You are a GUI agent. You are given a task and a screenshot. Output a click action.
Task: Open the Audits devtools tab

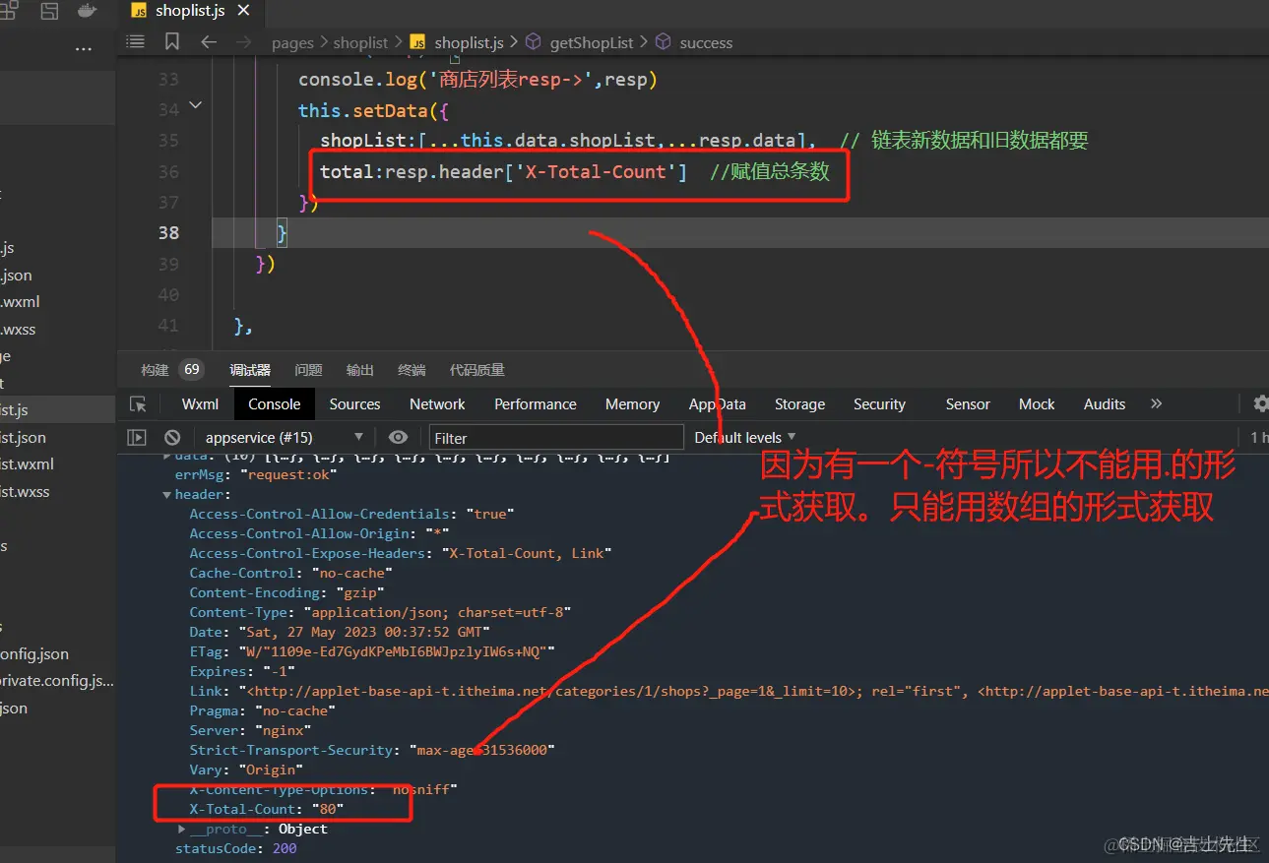pyautogui.click(x=1105, y=404)
